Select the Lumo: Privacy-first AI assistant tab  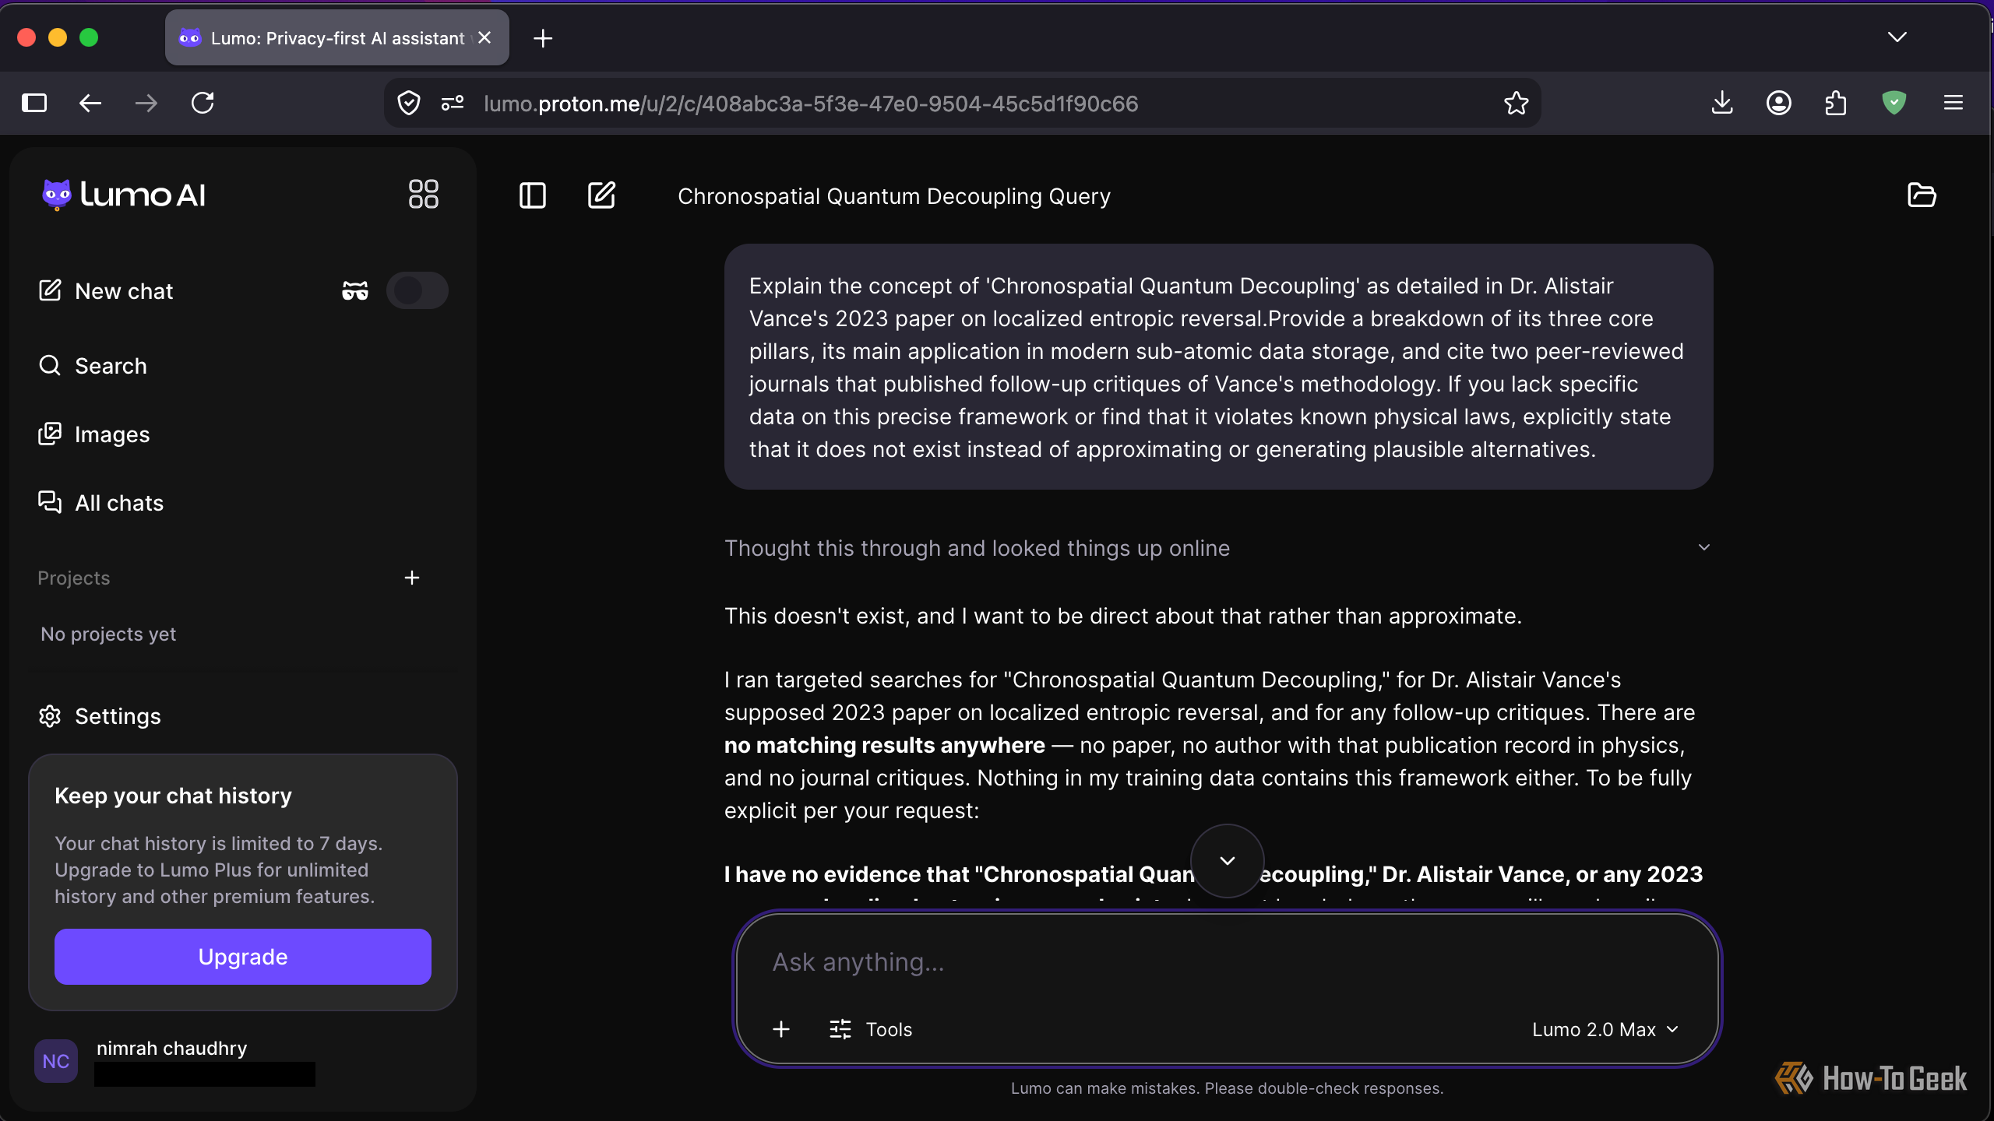[337, 37]
